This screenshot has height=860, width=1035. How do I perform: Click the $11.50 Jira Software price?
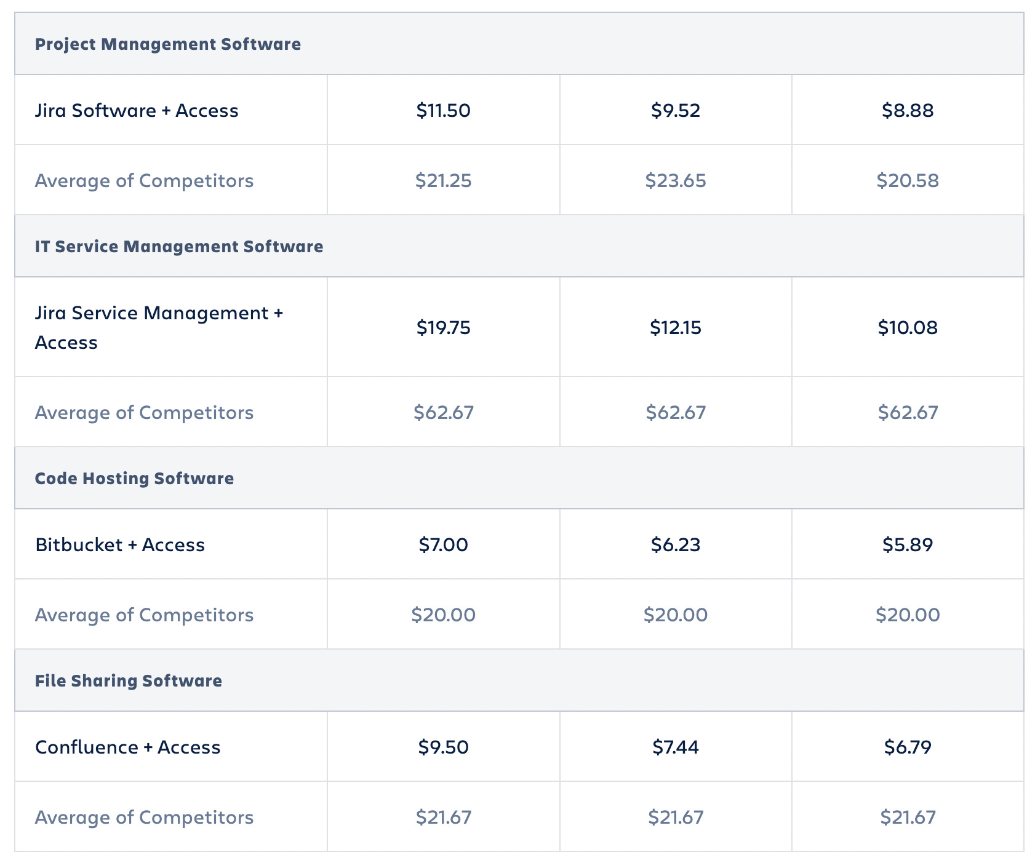[443, 111]
